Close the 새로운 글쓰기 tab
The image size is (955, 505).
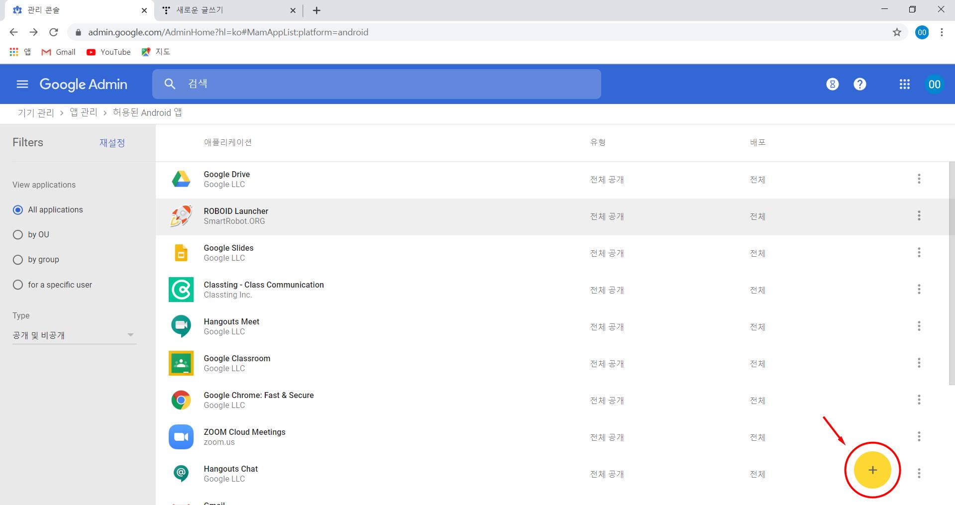point(293,10)
